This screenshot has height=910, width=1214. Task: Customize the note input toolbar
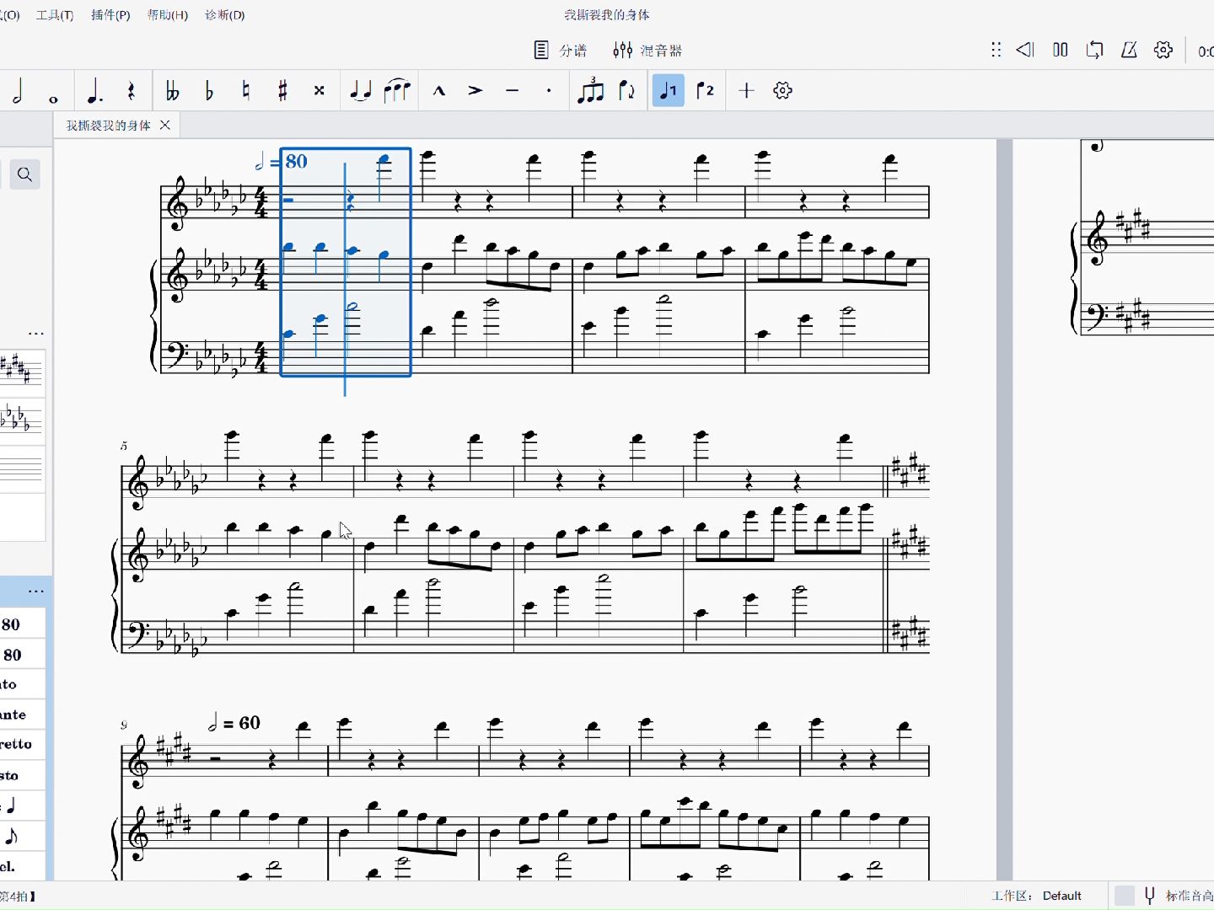[x=783, y=91]
